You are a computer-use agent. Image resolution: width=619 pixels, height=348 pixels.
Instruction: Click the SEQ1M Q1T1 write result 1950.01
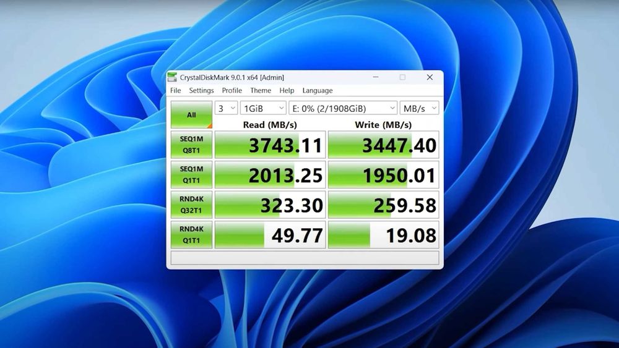click(x=383, y=174)
